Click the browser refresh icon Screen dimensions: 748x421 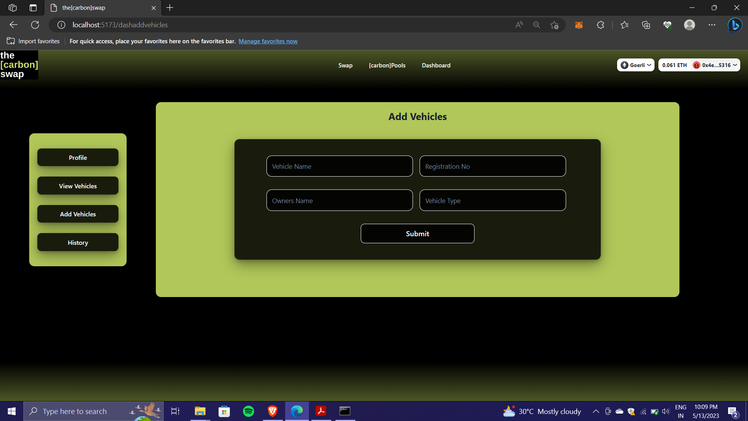tap(35, 25)
